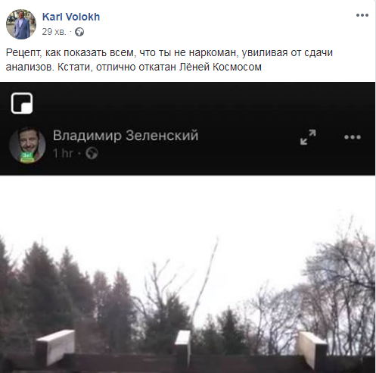Click the Karl Volokh name link

tap(71, 17)
